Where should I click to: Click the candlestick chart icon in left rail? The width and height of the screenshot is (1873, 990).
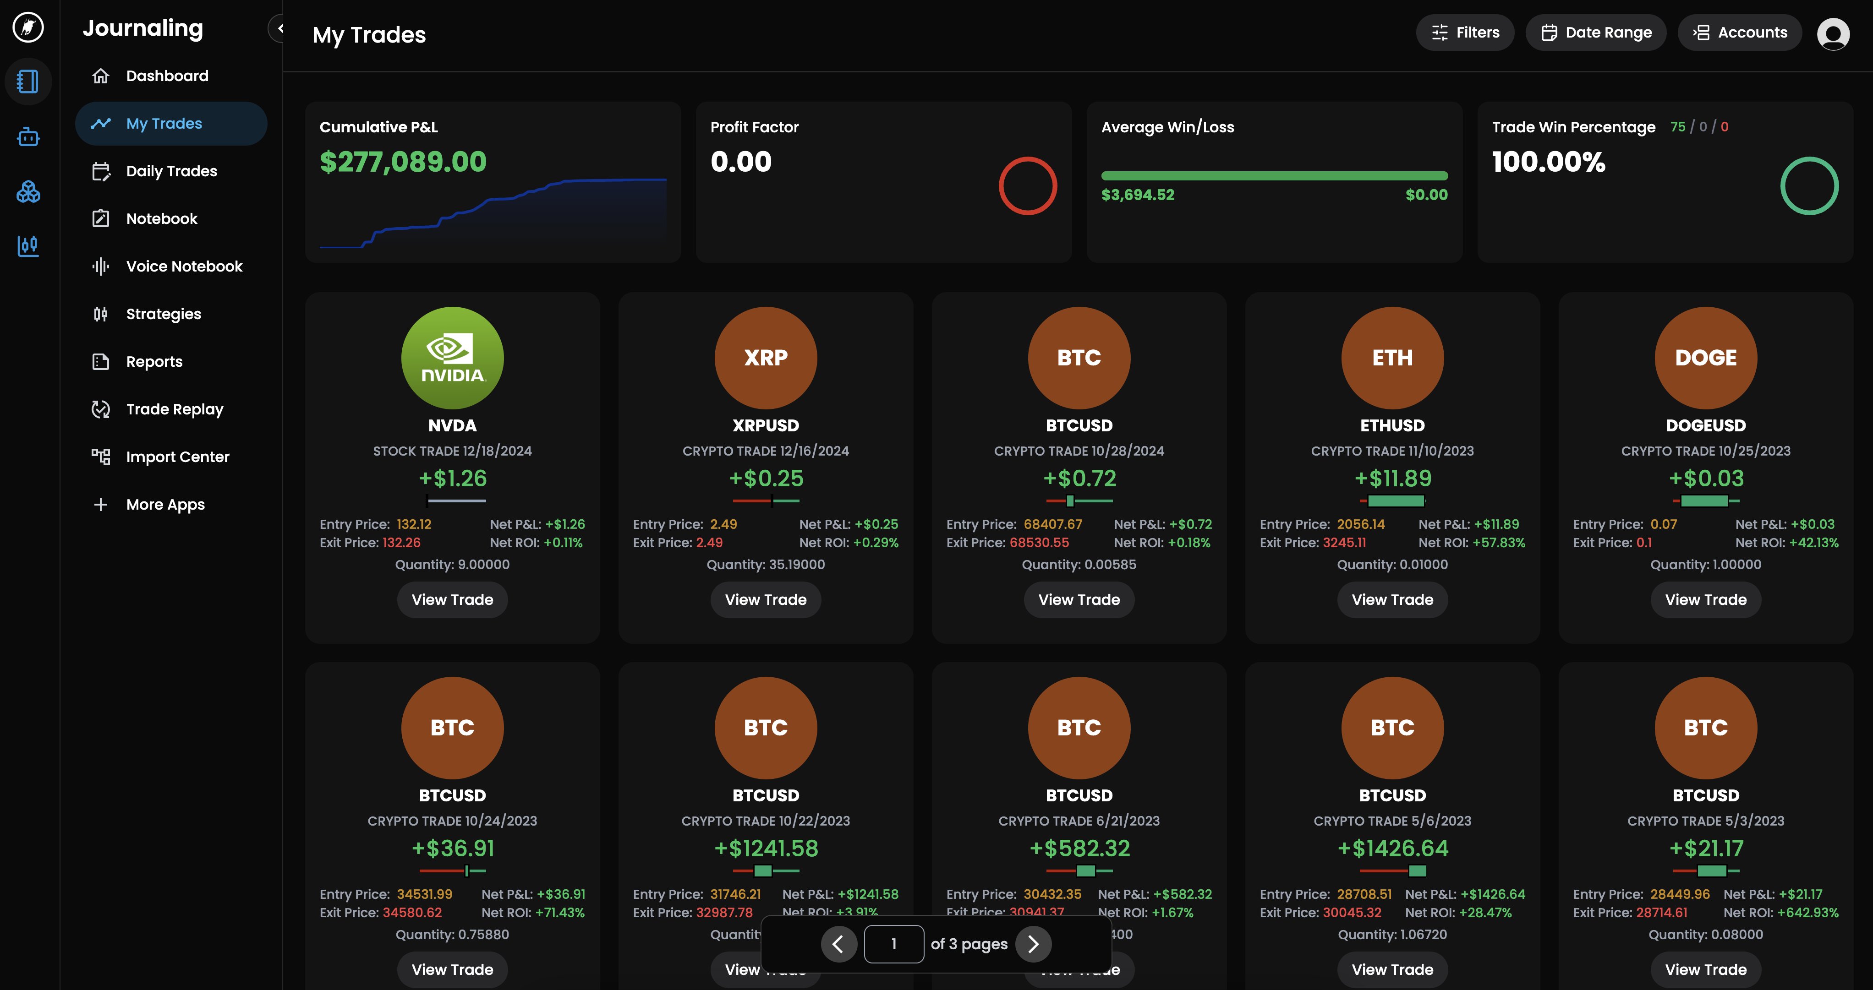tap(28, 246)
